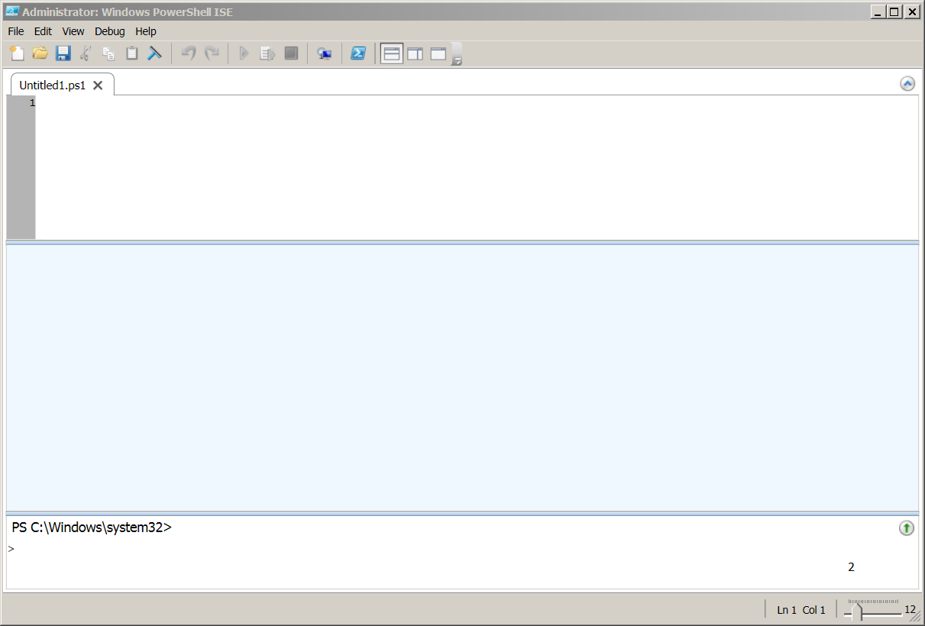The height and width of the screenshot is (626, 925).
Task: Show script pane maximized layout
Action: [x=438, y=53]
